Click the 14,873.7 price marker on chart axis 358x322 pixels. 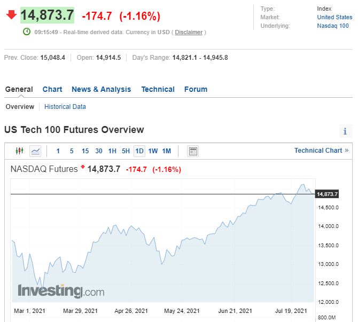(x=328, y=194)
